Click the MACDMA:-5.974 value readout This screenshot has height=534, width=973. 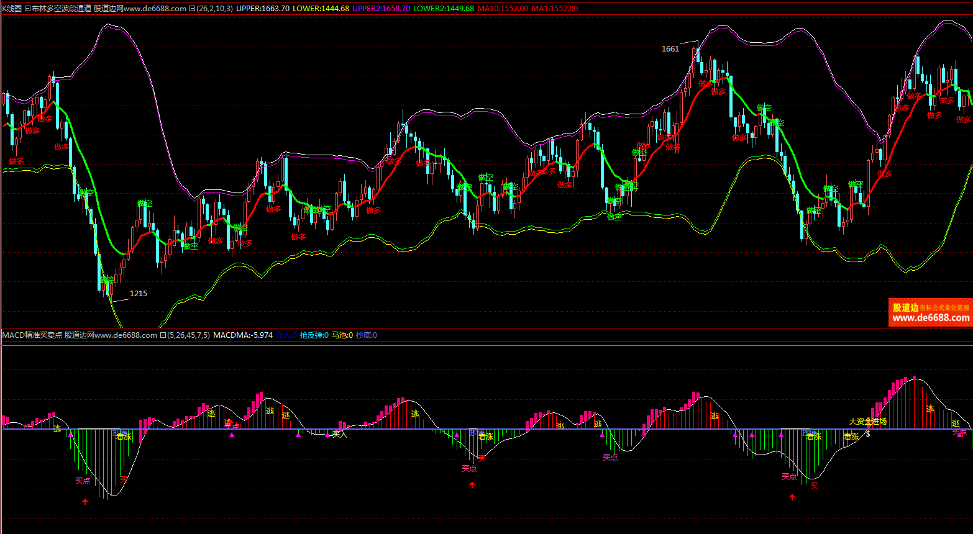[x=243, y=335]
